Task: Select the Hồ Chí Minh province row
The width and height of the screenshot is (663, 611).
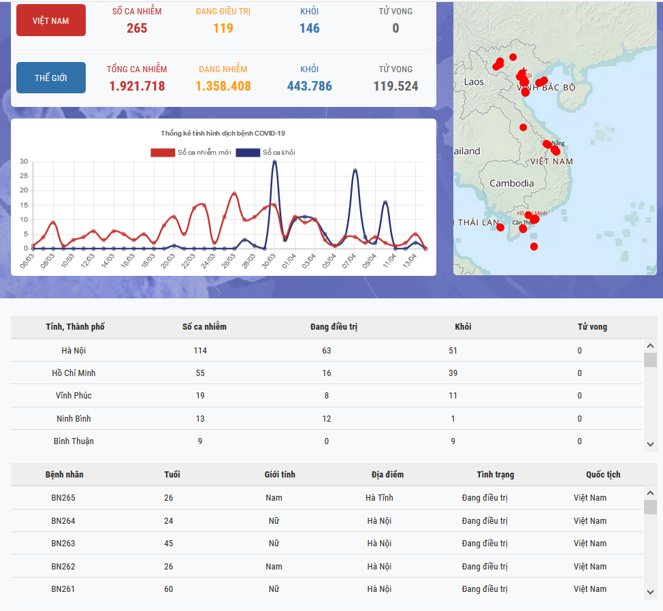Action: 327,373
